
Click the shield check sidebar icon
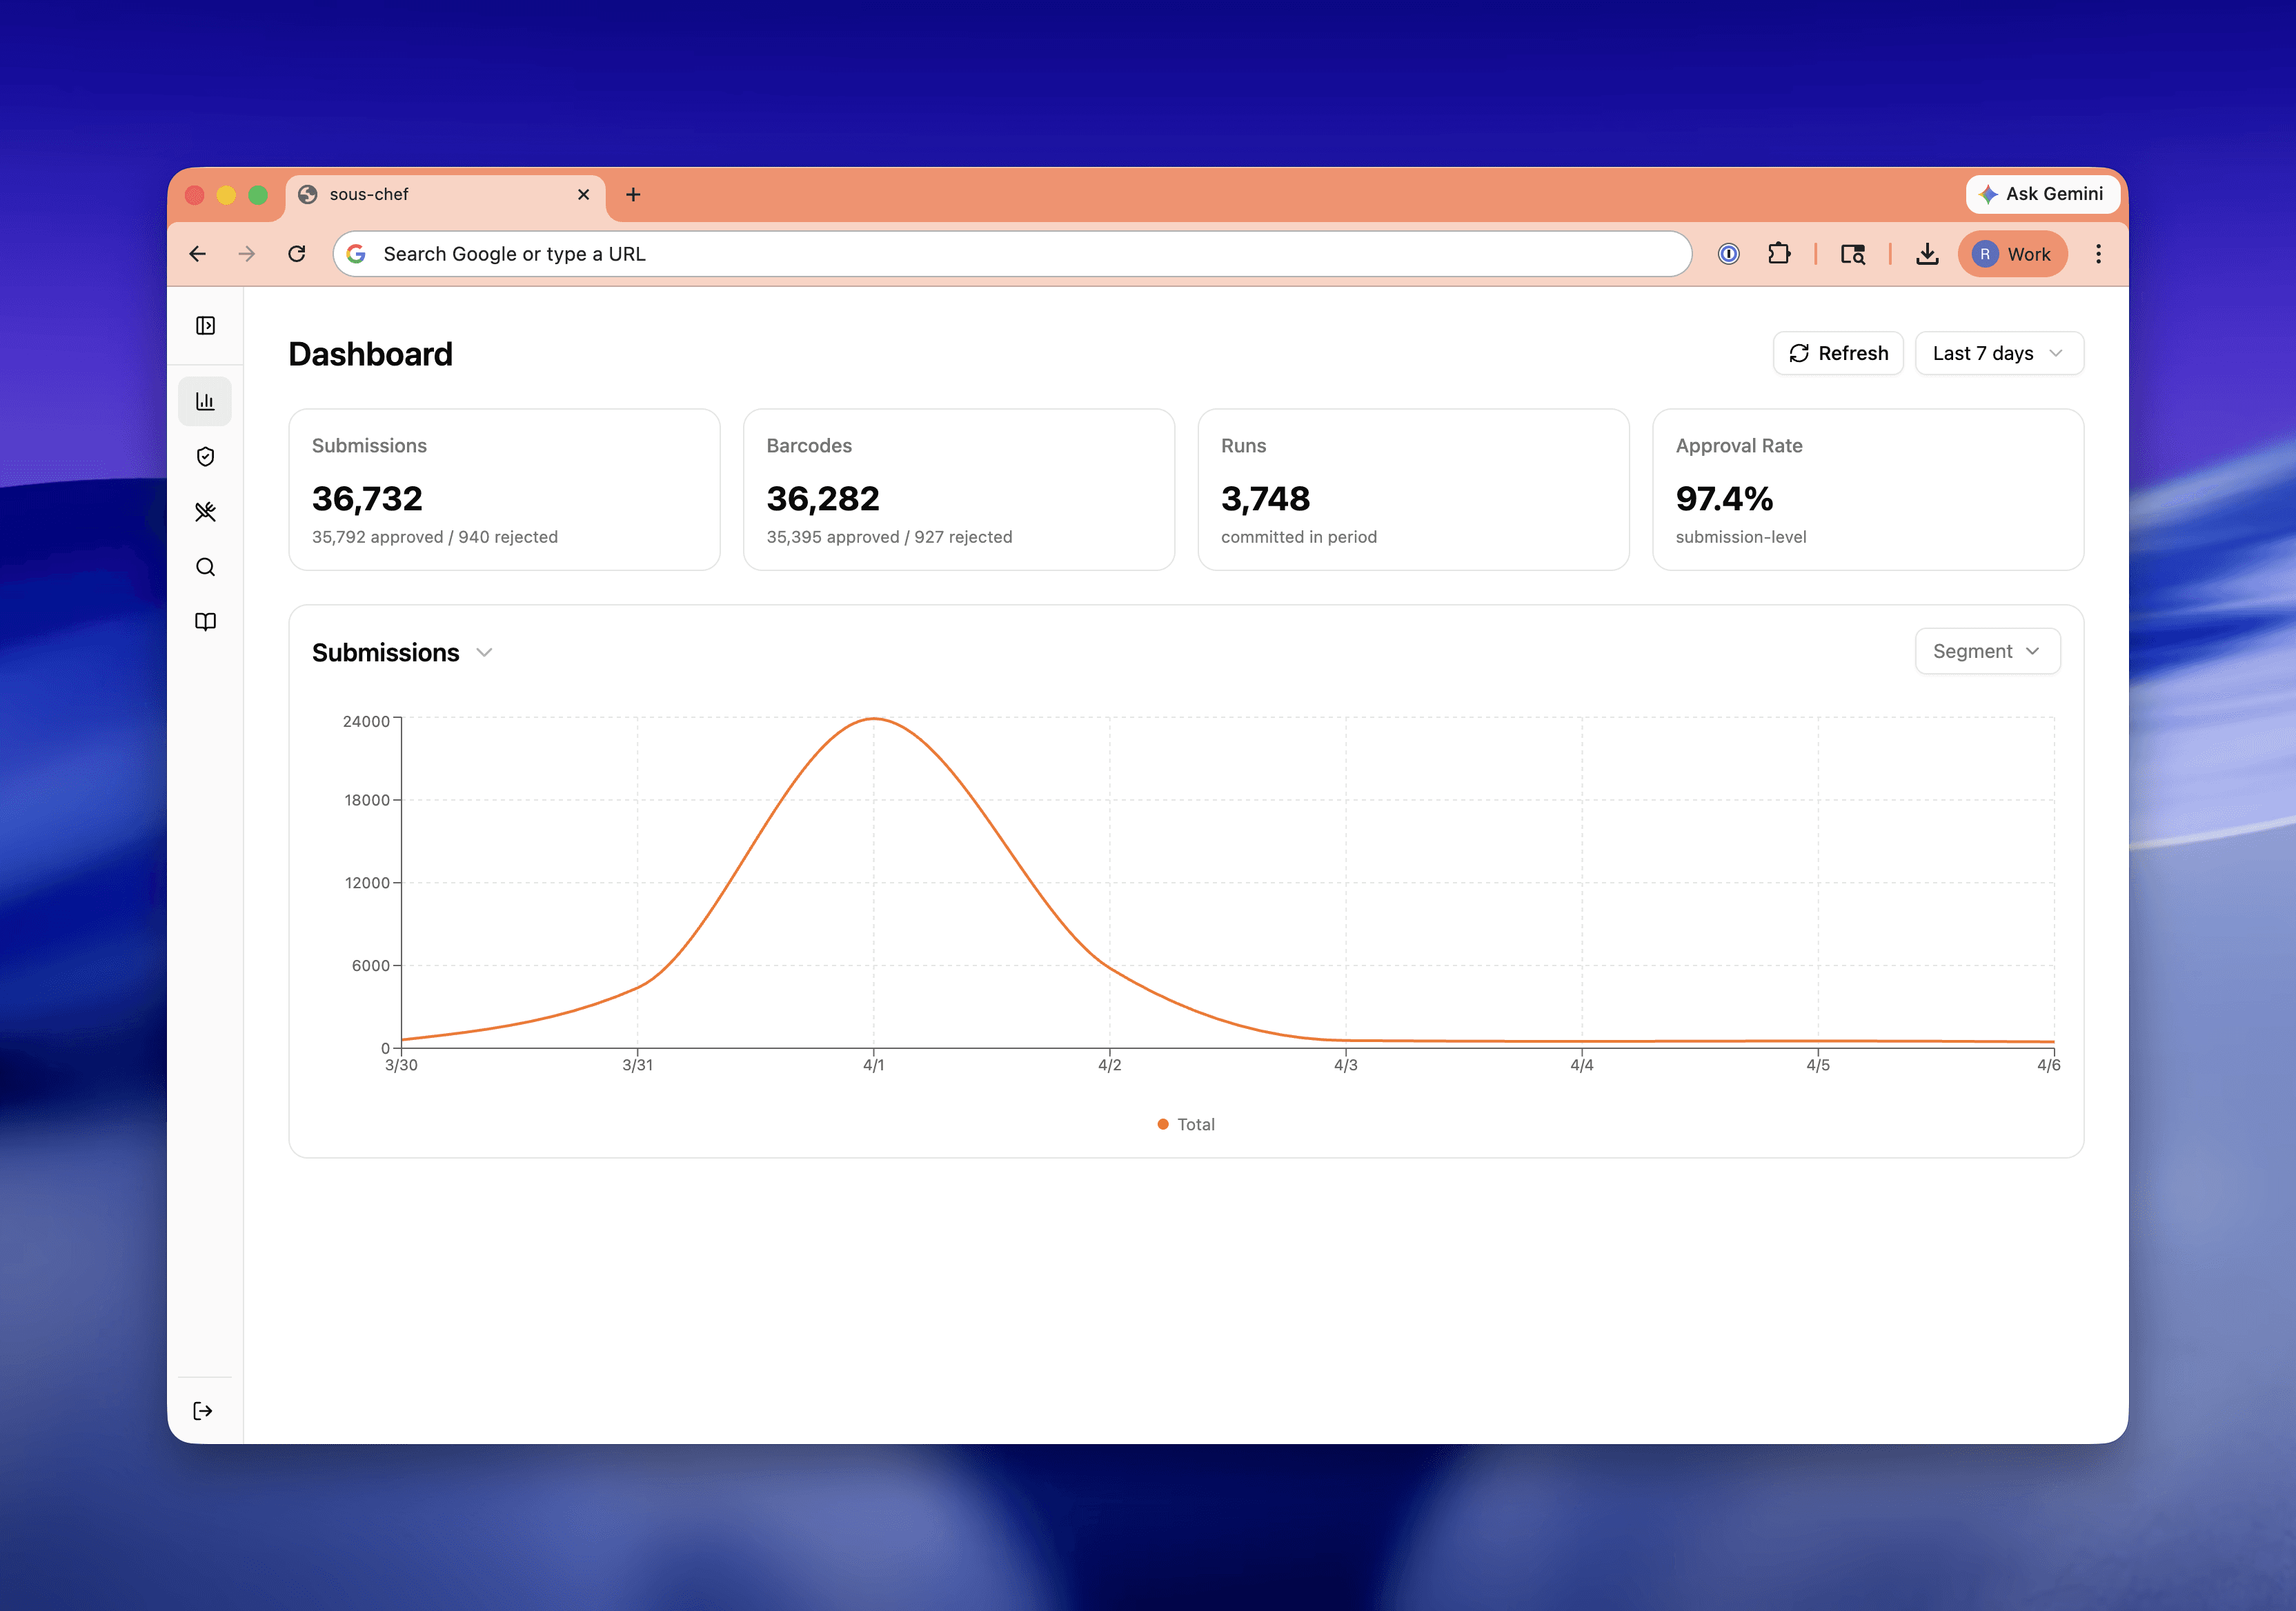(205, 457)
